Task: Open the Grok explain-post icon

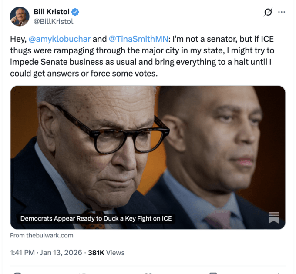Action: tap(269, 12)
